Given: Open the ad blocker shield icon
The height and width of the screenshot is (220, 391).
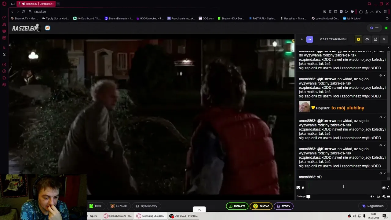Looking at the screenshot, I should click(341, 12).
